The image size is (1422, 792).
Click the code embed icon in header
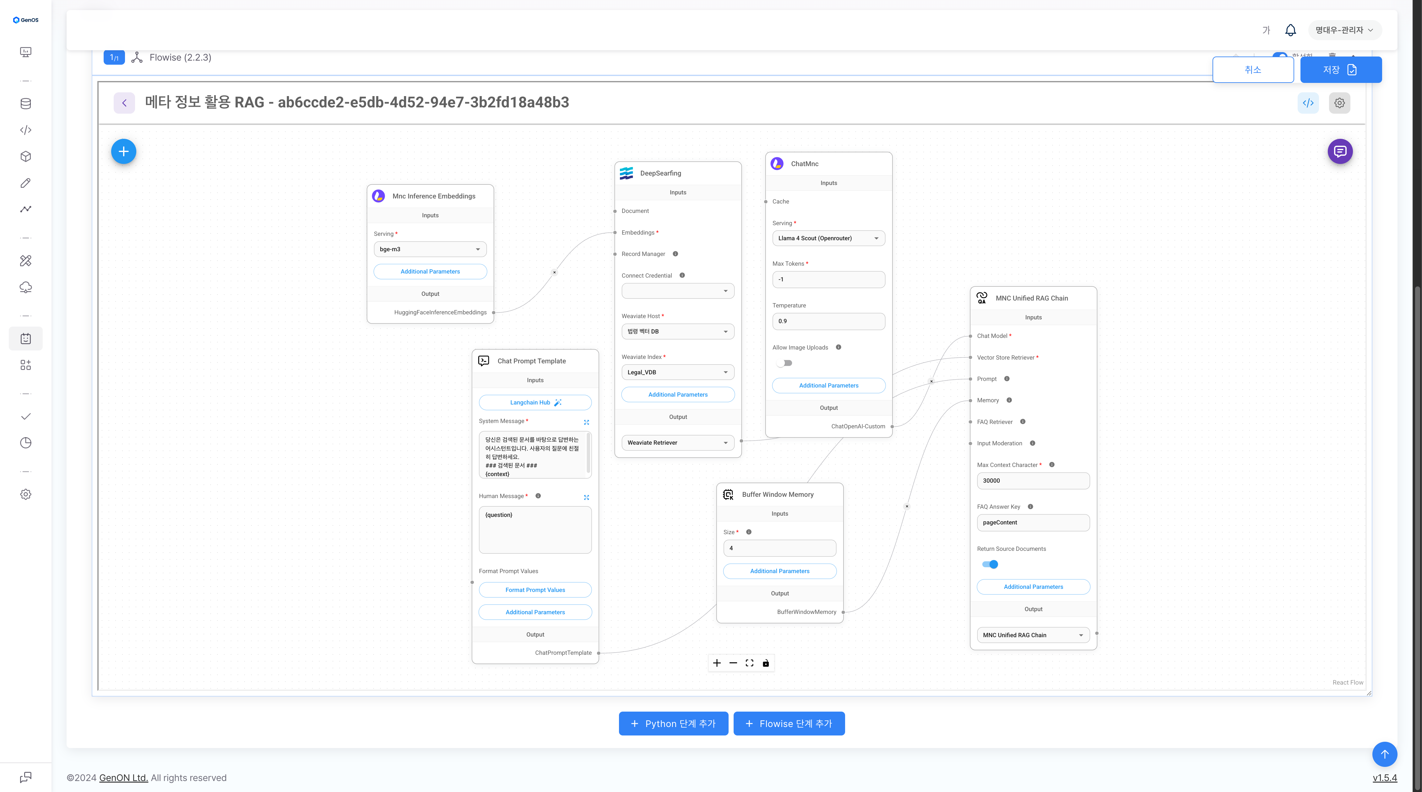[1308, 103]
